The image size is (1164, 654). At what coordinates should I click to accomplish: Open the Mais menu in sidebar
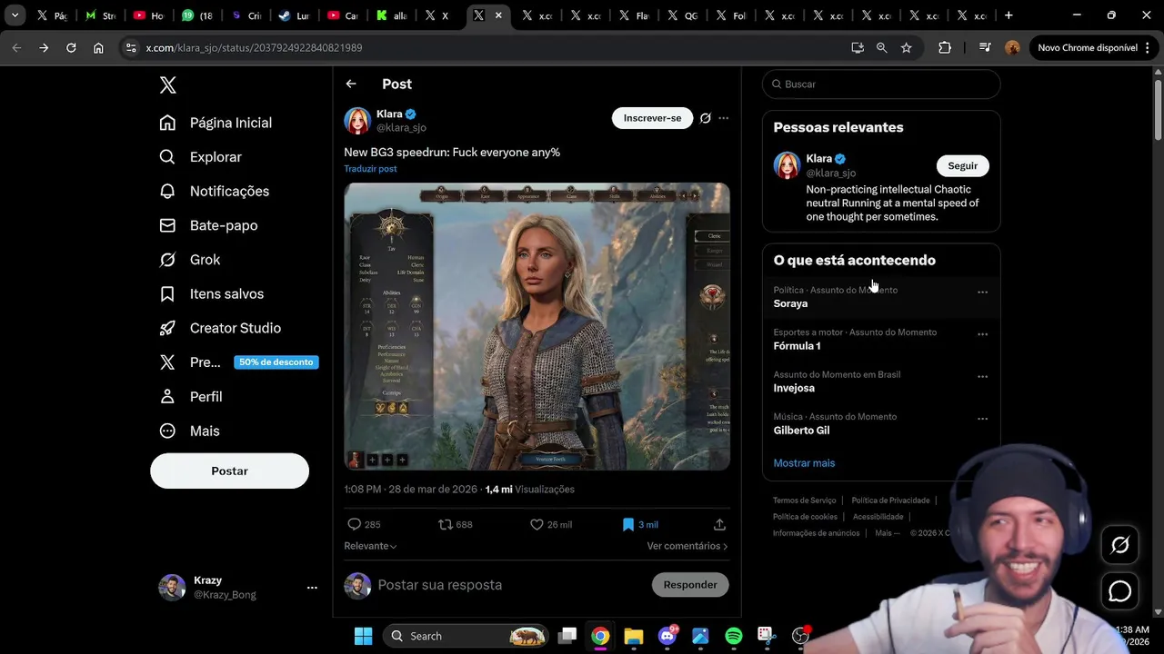pyautogui.click(x=189, y=431)
